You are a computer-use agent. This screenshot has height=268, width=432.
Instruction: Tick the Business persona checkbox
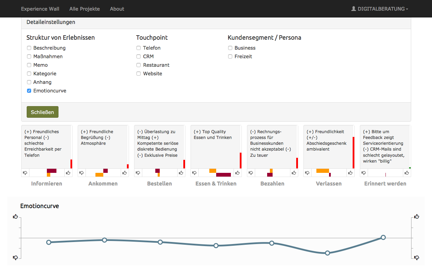pos(230,48)
